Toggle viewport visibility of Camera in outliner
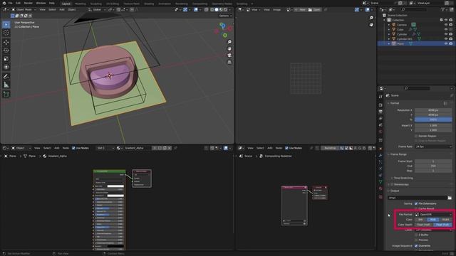Viewport: 456px width, 256px height. pyautogui.click(x=446, y=25)
